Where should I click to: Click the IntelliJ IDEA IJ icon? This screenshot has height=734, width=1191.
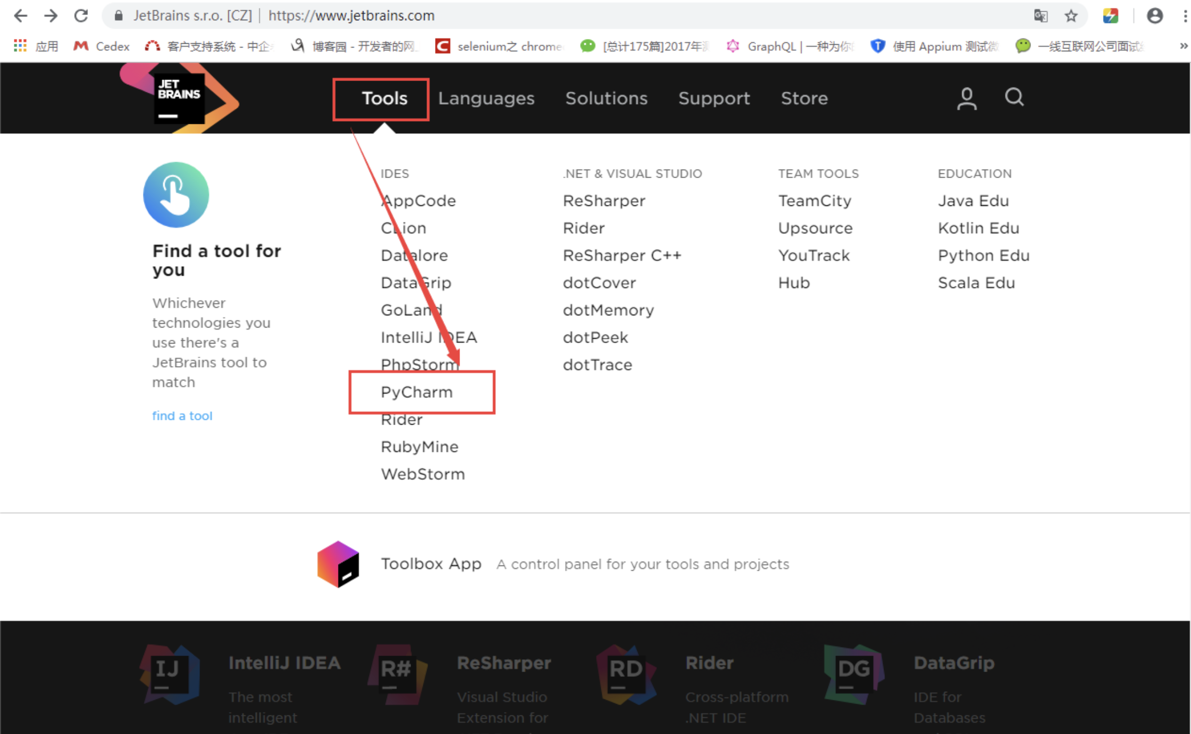point(170,675)
